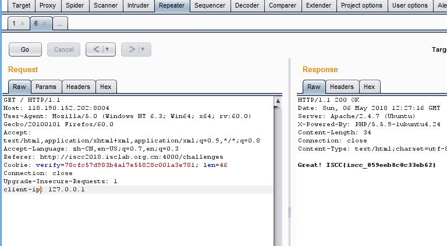Click the Upgrade-Insecure-Requests line
Image resolution: width=447 pixels, height=246 pixels.
61,181
